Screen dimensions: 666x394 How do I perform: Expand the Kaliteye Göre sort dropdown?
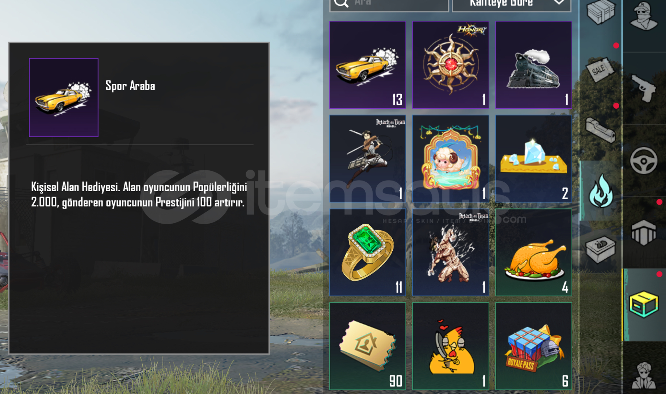click(512, 5)
